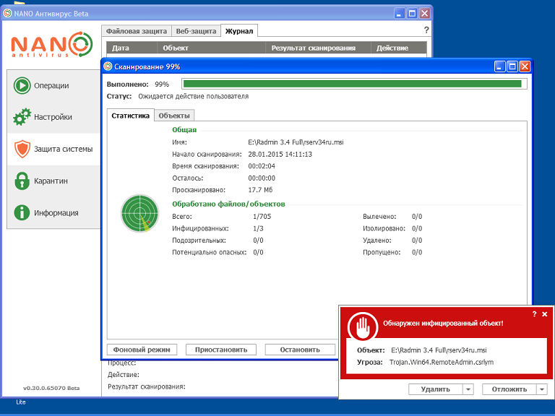Click the help question mark in main window
The width and height of the screenshot is (555, 416).
click(x=426, y=30)
